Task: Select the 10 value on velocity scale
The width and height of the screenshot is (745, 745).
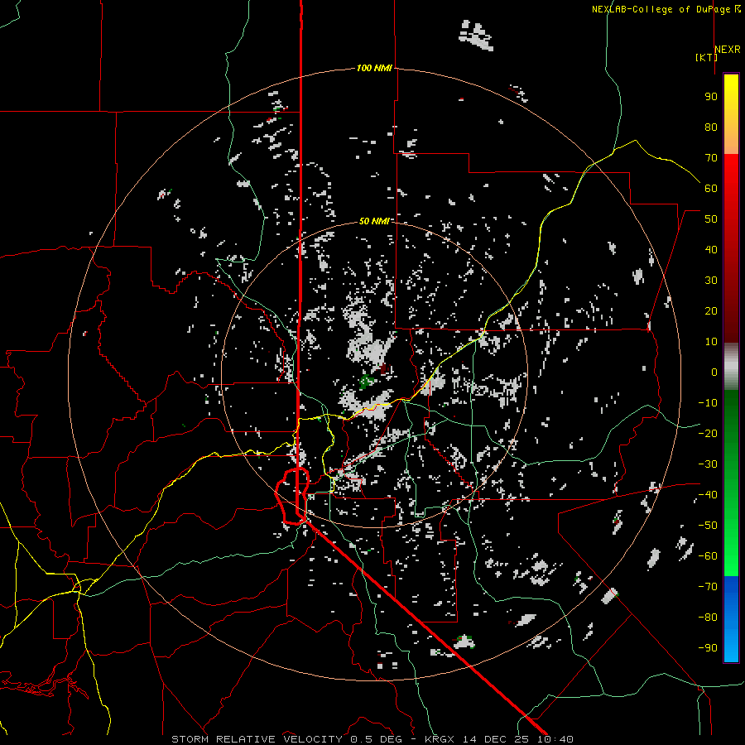Action: (x=711, y=342)
